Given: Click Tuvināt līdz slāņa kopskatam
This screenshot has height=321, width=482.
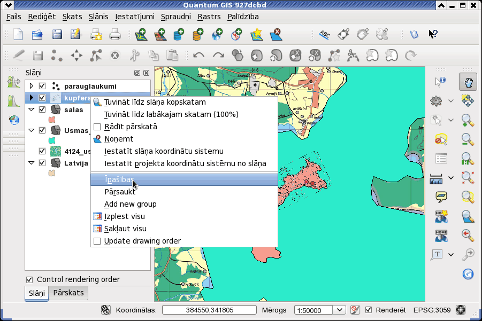Looking at the screenshot, I should pos(184,102).
